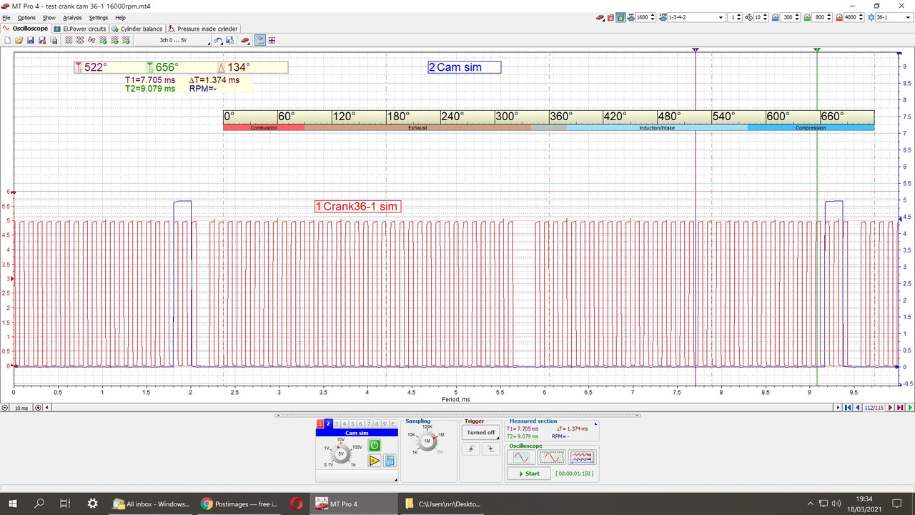Expand the channel panel bottom corner arrow

[396, 480]
